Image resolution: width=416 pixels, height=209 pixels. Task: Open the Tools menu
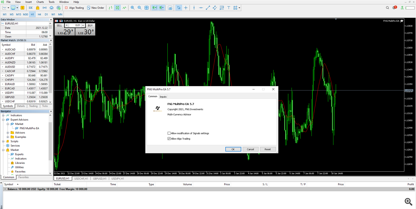(52, 2)
